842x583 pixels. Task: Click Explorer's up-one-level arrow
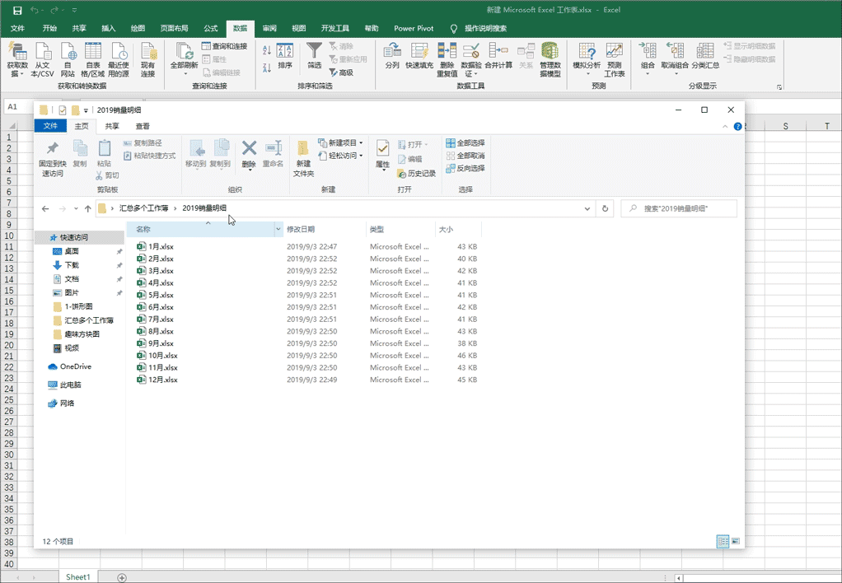click(x=87, y=208)
